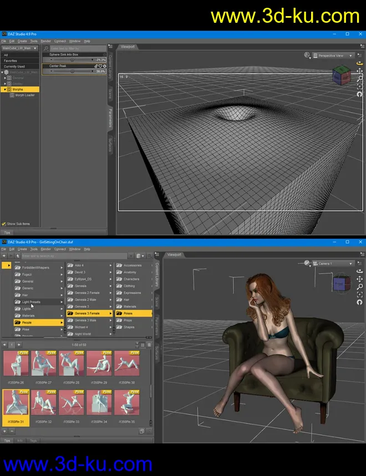Select the Currently Used filter

tap(14, 66)
